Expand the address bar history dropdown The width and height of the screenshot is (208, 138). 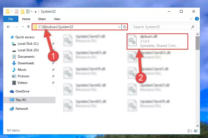tap(119, 27)
